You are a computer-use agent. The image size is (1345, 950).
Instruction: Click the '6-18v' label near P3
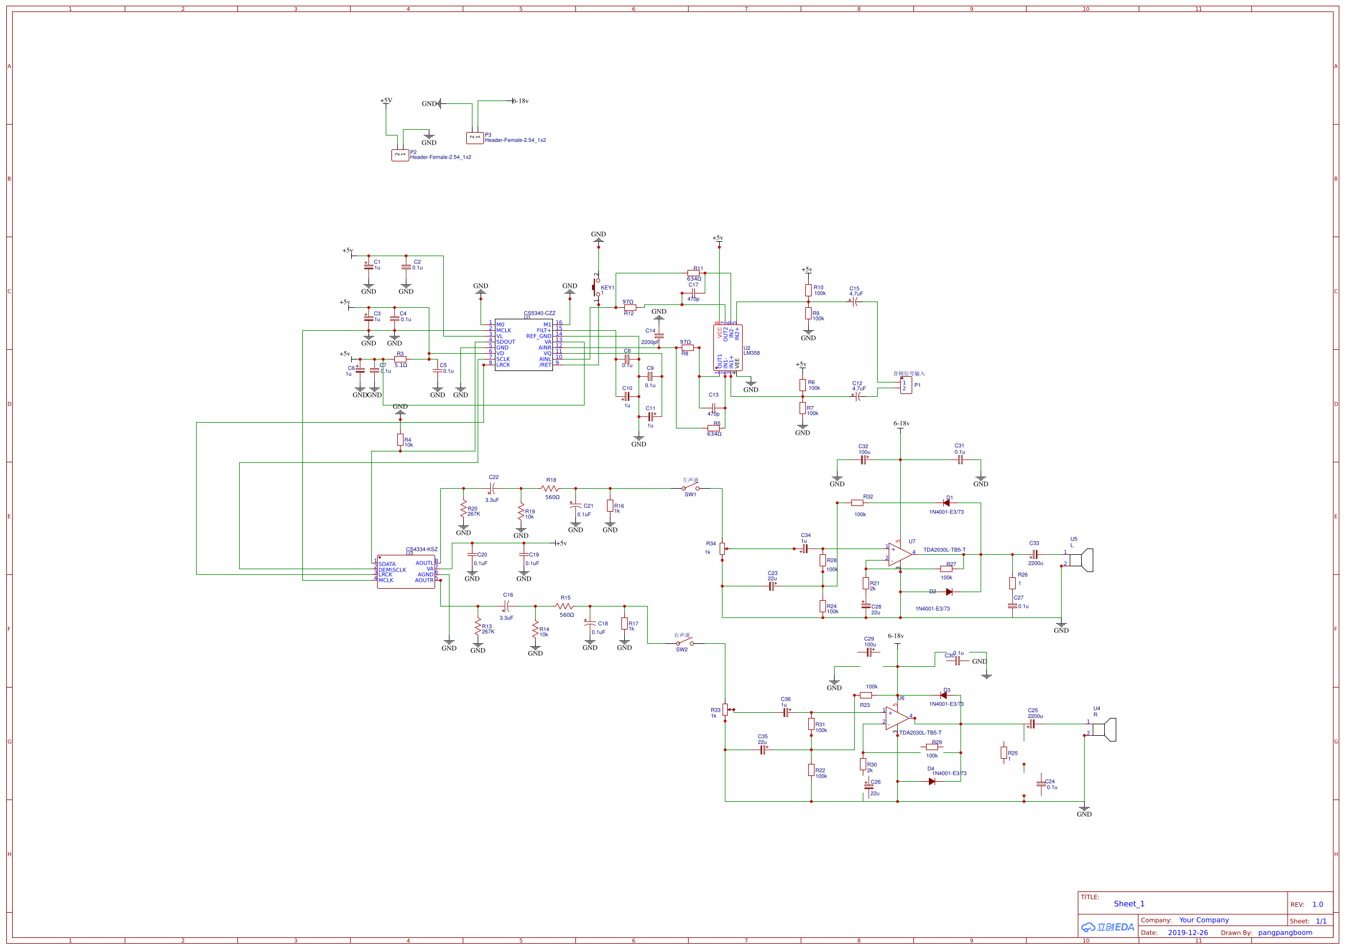click(521, 101)
